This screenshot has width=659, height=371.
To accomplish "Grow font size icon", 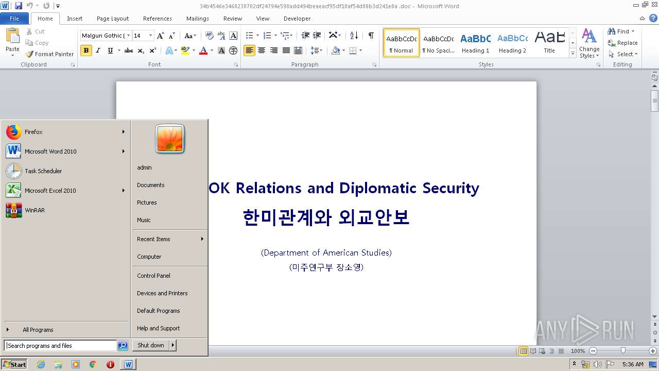I will (161, 36).
